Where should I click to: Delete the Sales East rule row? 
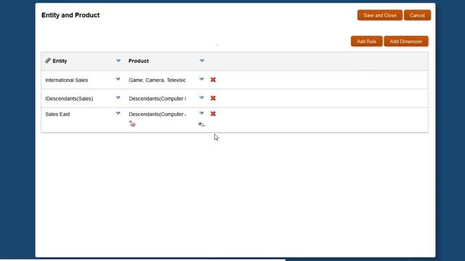click(213, 114)
